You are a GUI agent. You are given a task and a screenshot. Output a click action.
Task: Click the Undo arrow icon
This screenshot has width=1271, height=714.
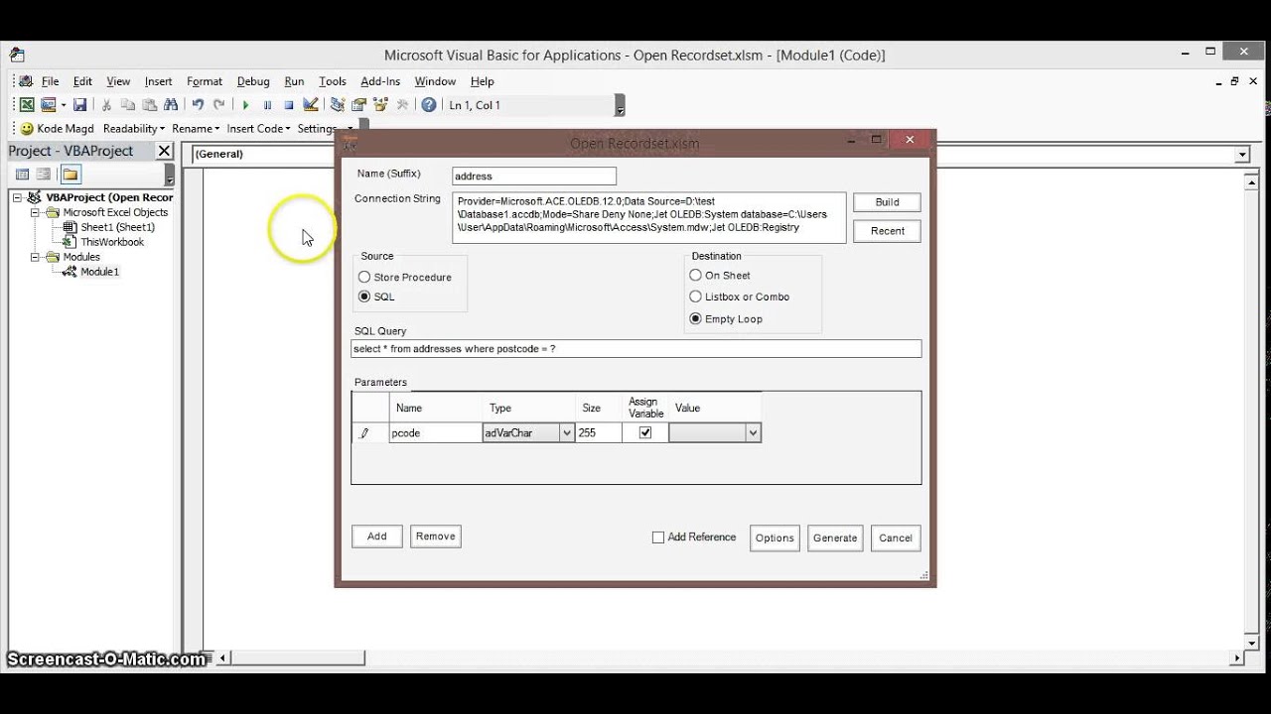198,104
